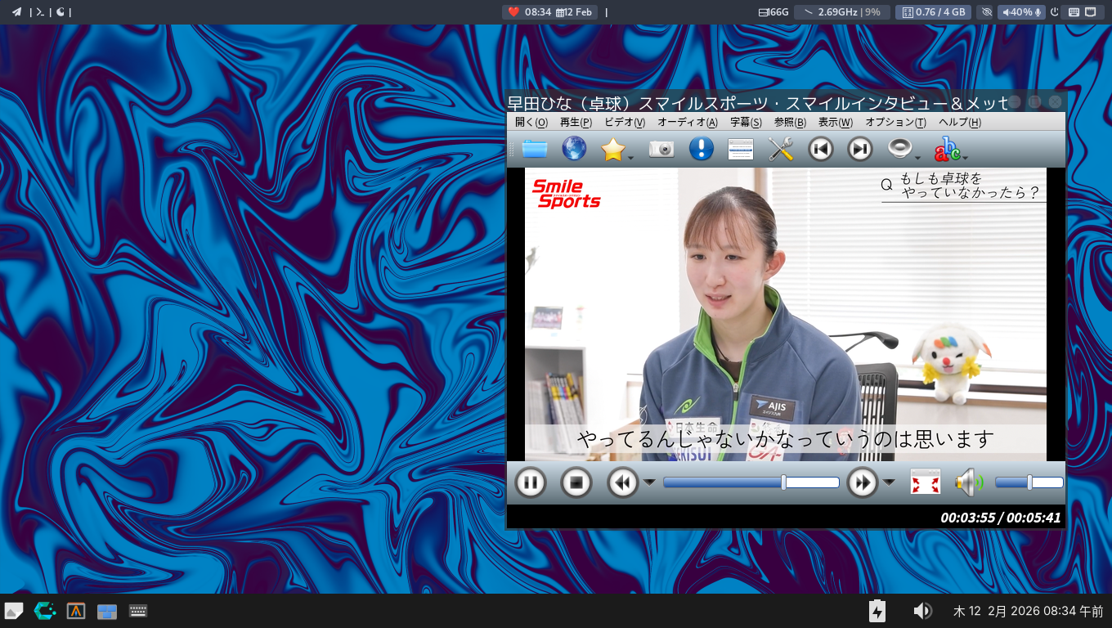Open the 字幕(S) menu
The image size is (1112, 628).
[x=746, y=122]
